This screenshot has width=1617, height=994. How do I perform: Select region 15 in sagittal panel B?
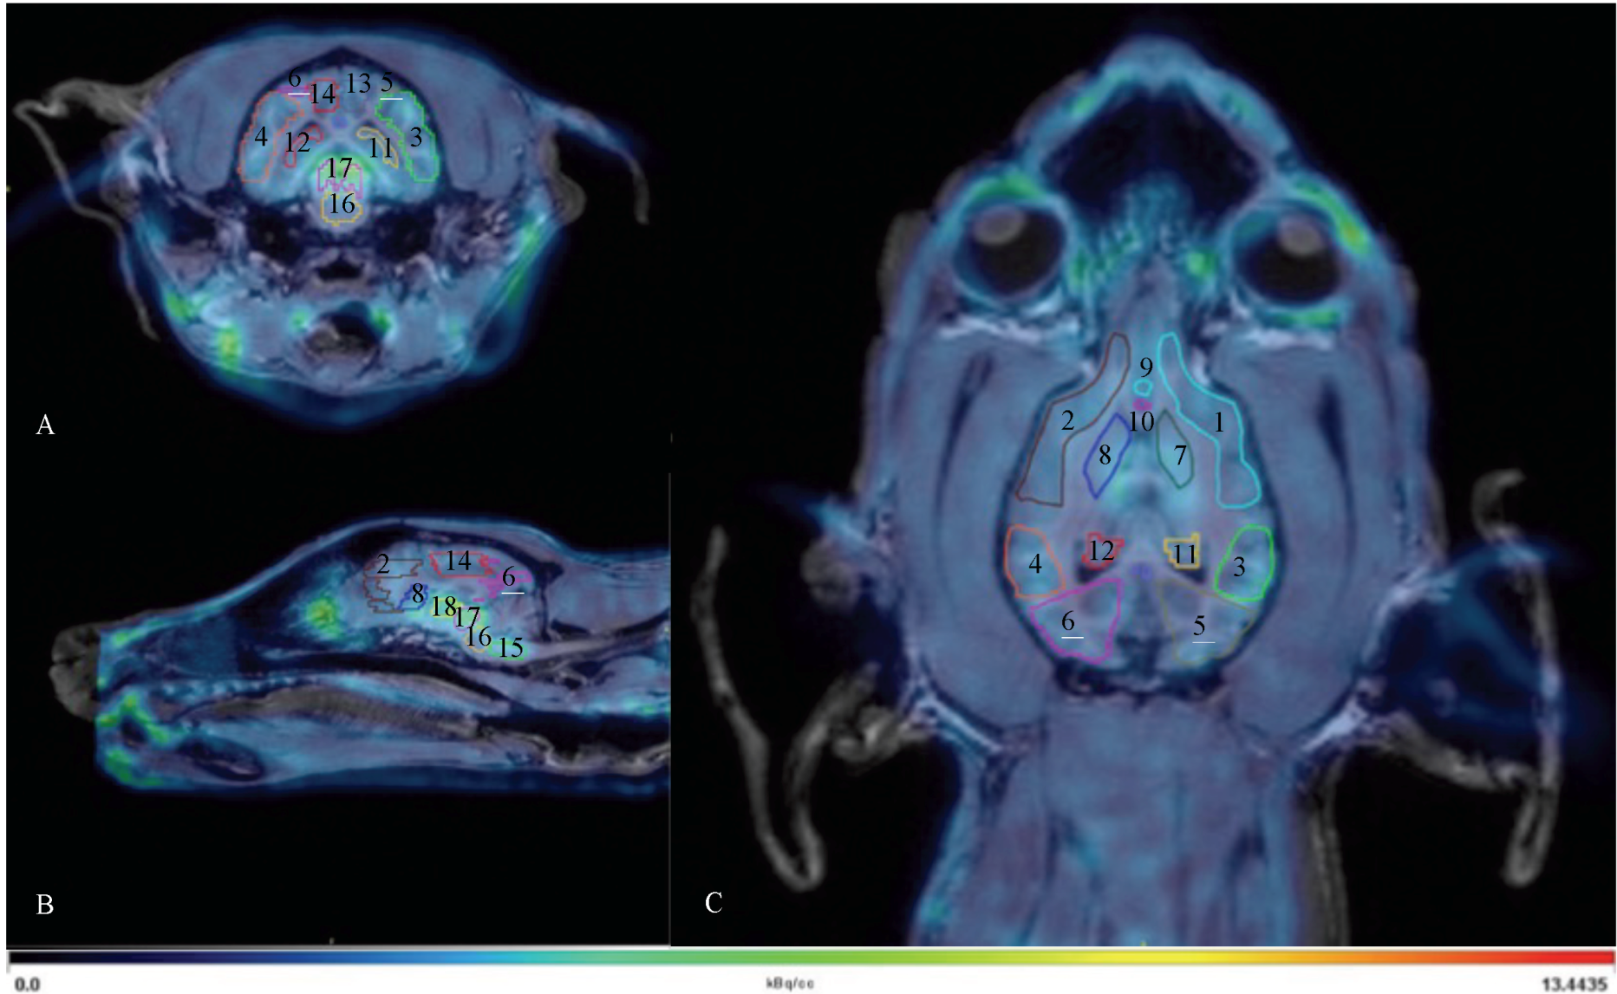[510, 647]
